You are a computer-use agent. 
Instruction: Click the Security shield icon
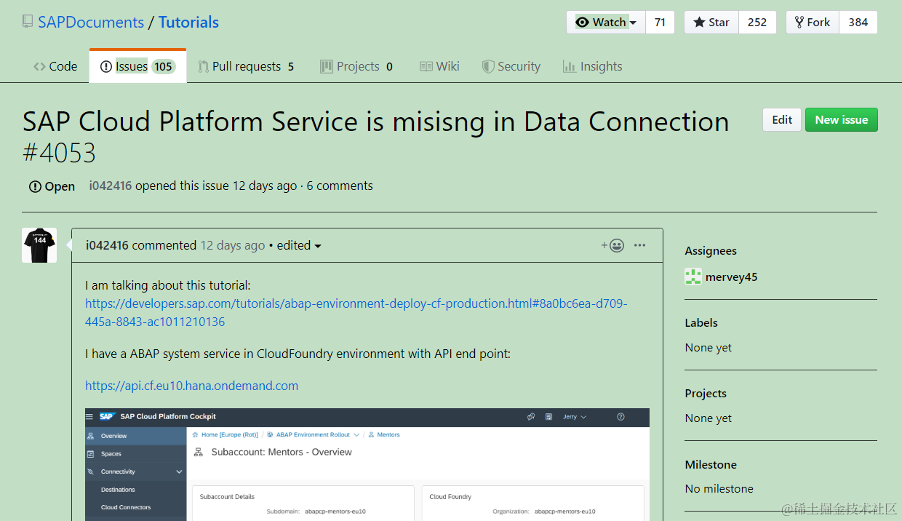(488, 66)
